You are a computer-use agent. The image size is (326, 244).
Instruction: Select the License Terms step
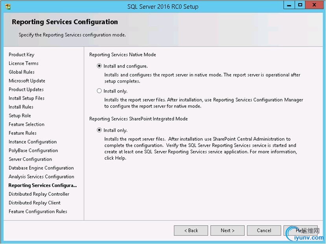tap(24, 63)
